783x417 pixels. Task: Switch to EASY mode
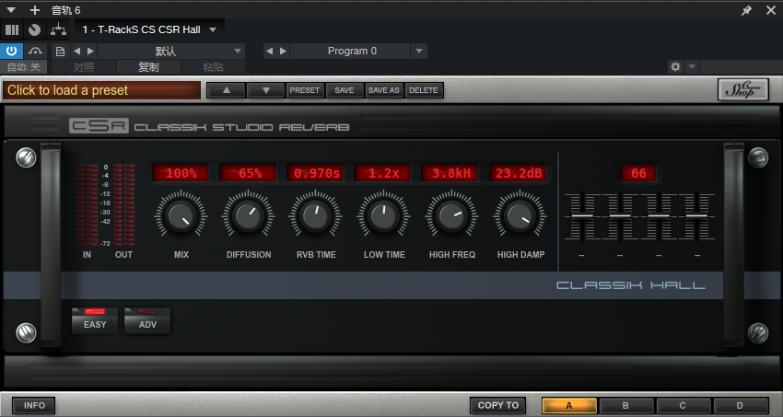pos(95,320)
